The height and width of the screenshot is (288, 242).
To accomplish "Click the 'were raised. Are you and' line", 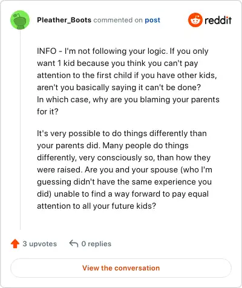I will 125,169.
